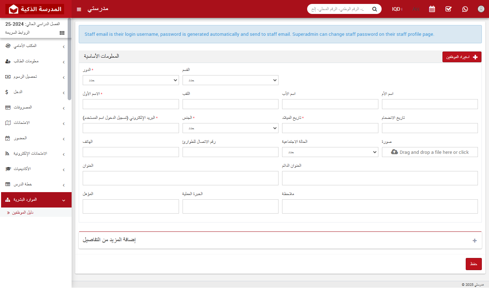
Task: Toggle the sidebar hamburger menu
Action: tap(79, 9)
